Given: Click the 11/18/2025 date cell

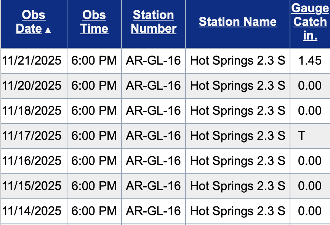Looking at the screenshot, I should coord(32,111).
